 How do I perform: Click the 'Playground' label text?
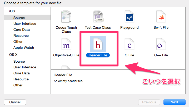coord(130,28)
